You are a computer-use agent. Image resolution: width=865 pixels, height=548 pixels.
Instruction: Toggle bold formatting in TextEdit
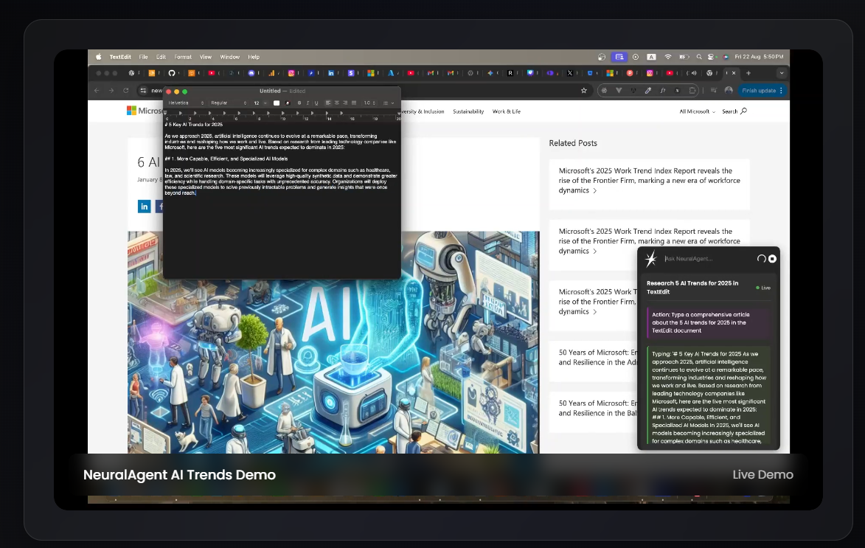(299, 103)
